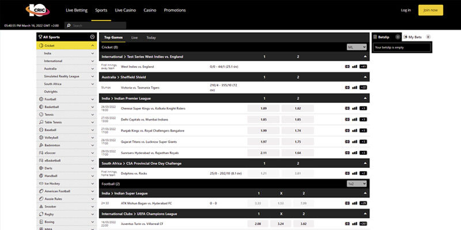Collapse the Indian Premier League section
Viewport: 461px width, 230px height.
365,98
